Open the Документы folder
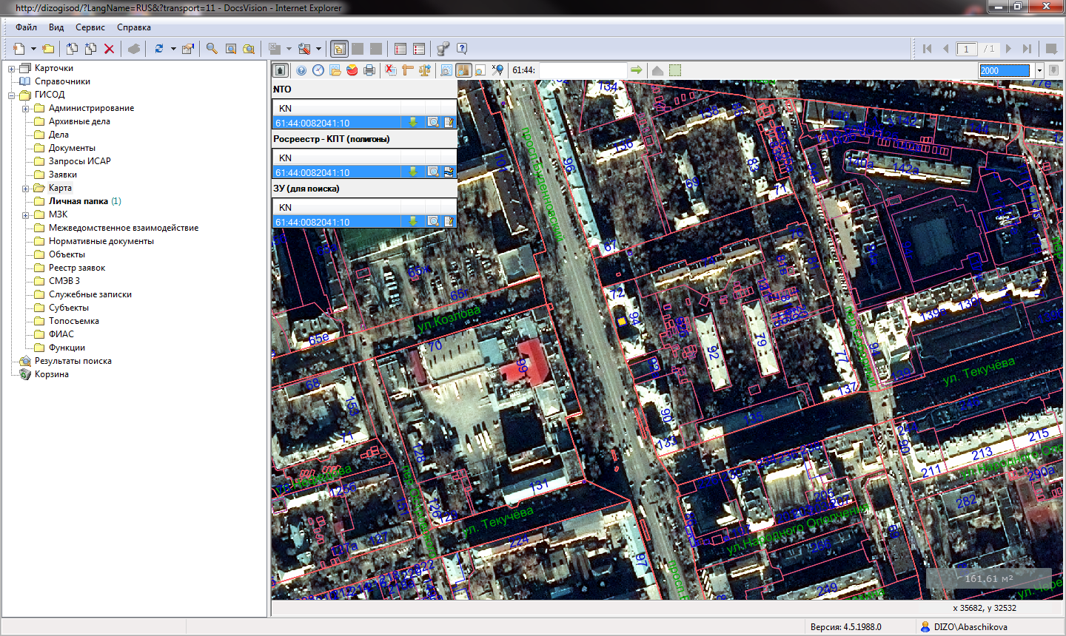 tap(72, 148)
